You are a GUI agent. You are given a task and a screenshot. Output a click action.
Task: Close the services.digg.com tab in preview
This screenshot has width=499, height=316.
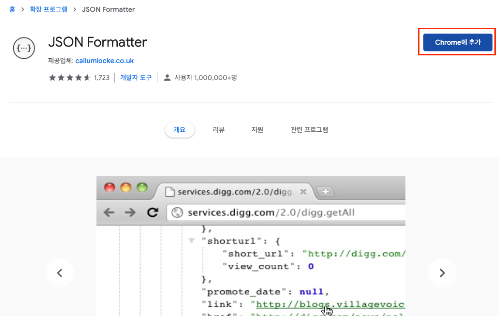click(x=303, y=192)
